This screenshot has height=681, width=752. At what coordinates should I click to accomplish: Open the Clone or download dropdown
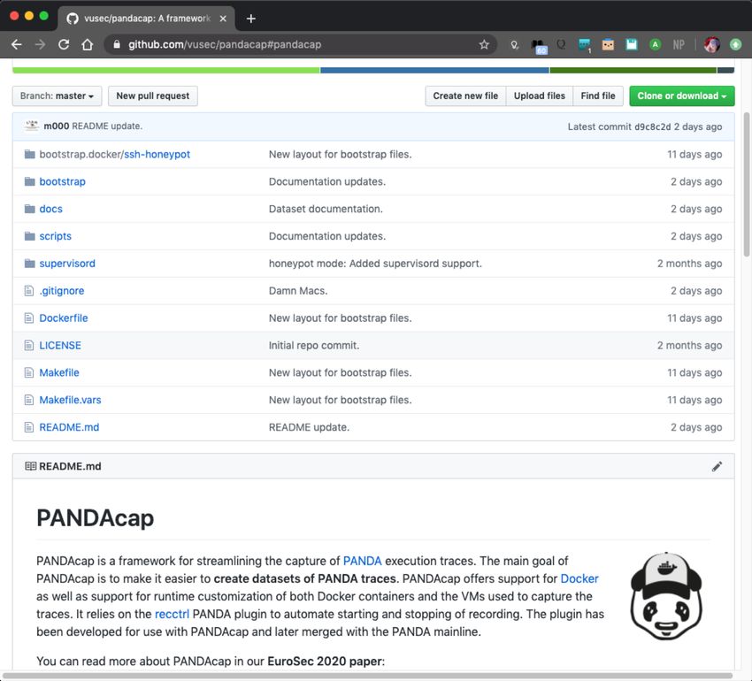pyautogui.click(x=681, y=96)
